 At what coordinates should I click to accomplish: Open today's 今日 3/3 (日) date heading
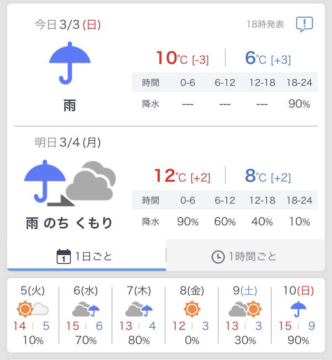click(x=68, y=24)
